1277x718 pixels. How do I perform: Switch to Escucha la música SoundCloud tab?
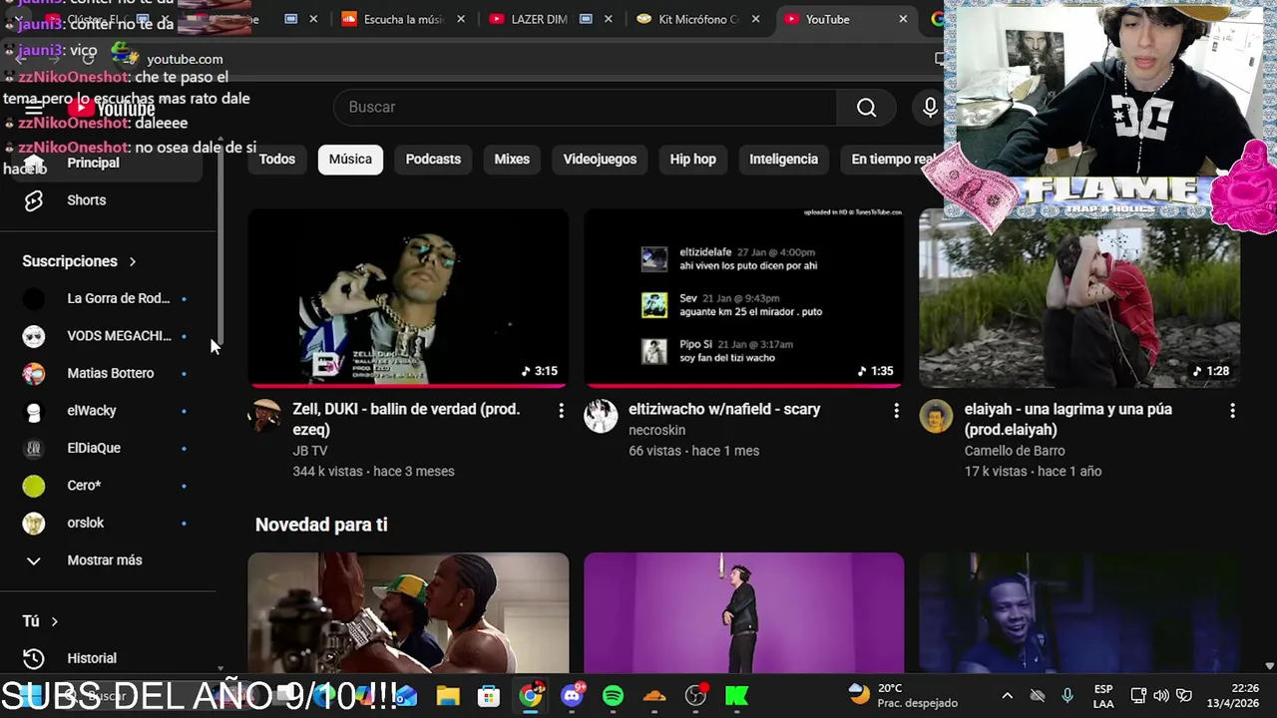click(x=404, y=19)
